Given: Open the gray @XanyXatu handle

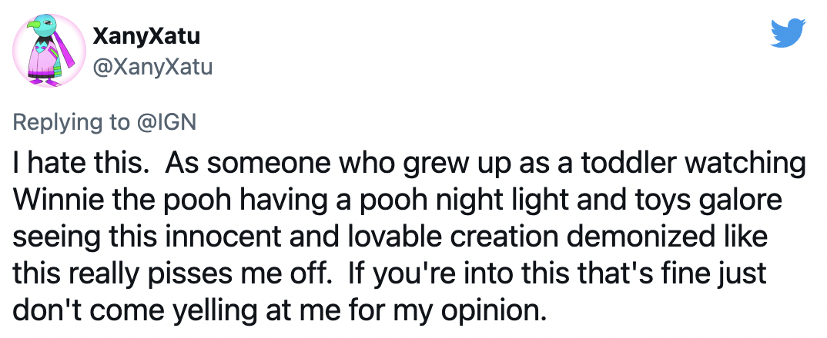Looking at the screenshot, I should (x=152, y=67).
